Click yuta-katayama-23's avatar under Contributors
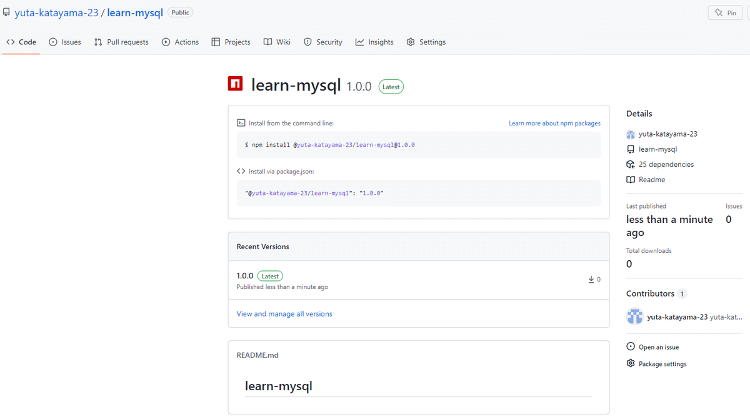This screenshot has width=750, height=417. point(634,316)
